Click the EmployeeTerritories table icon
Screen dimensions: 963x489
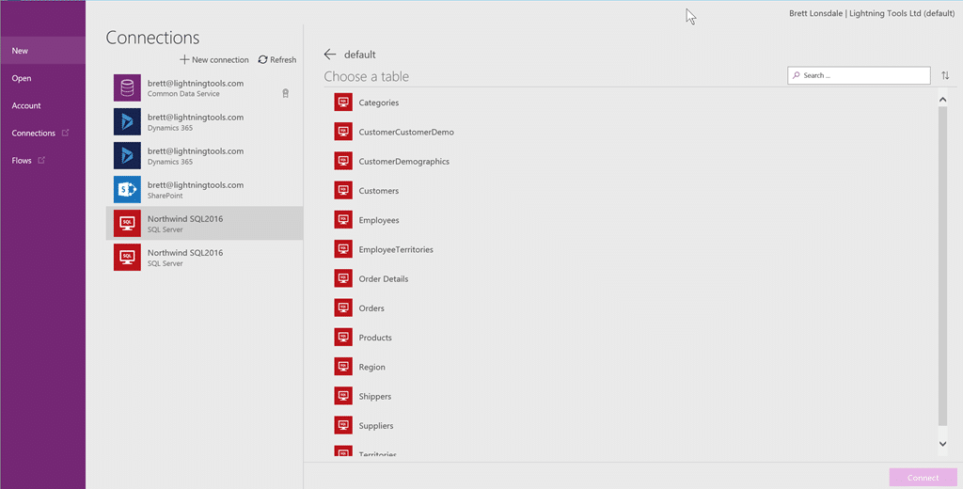[343, 249]
